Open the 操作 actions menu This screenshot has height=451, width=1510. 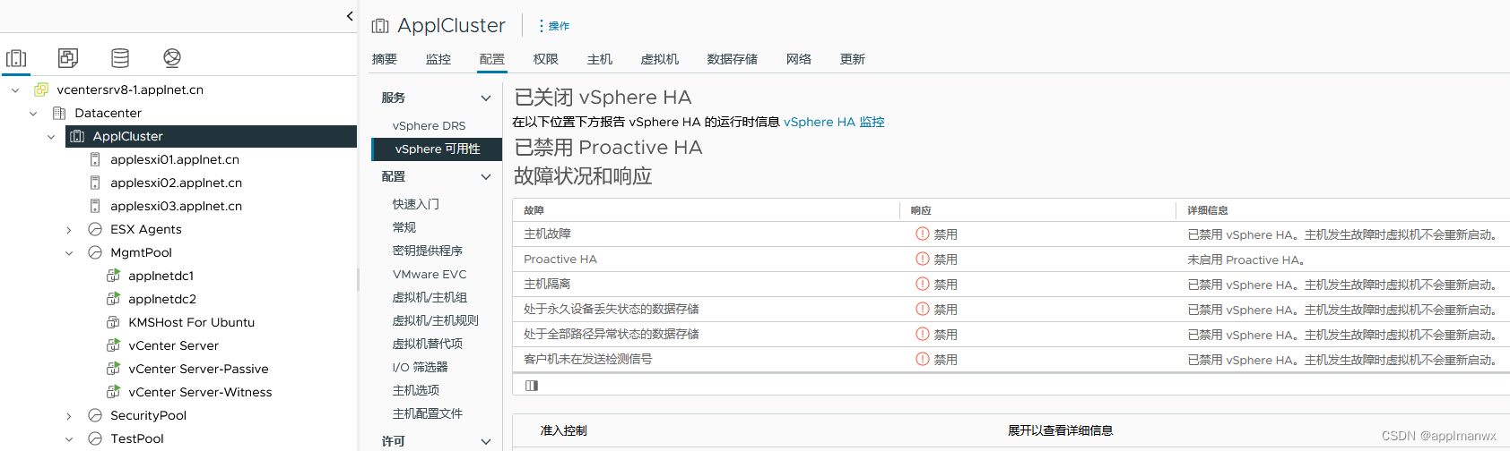click(x=553, y=26)
